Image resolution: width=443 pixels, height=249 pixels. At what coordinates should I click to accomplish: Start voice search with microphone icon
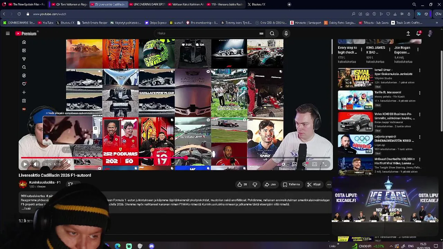tap(286, 34)
